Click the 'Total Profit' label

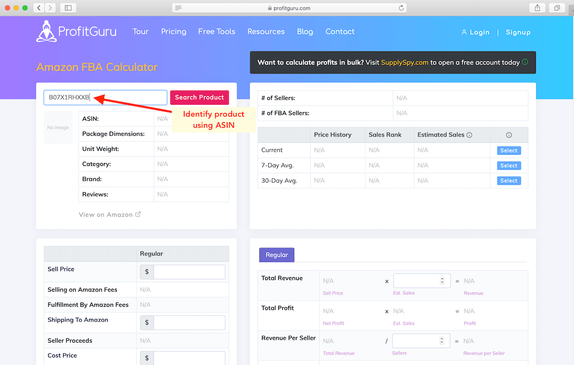pos(278,308)
